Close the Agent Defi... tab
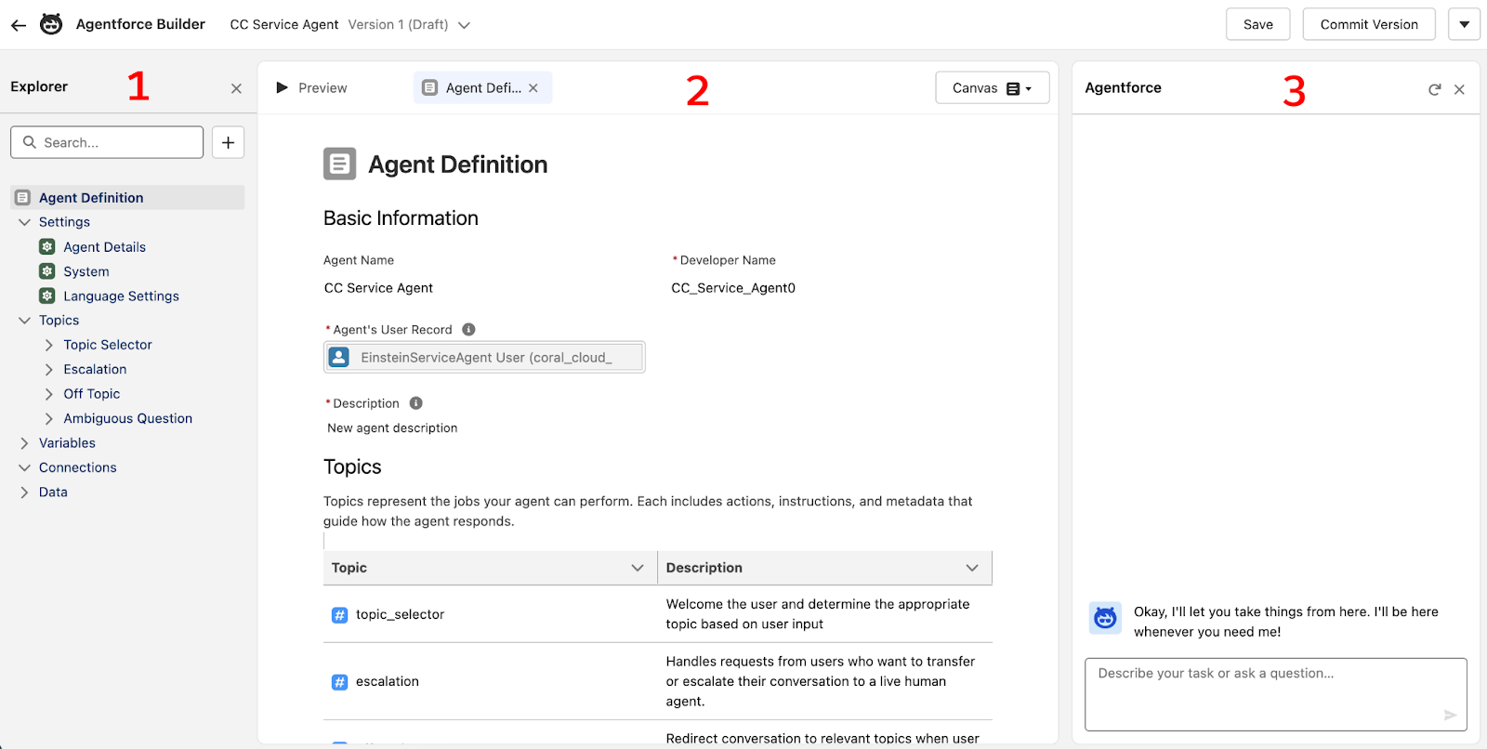Viewport: 1487px width, 749px height. (533, 87)
